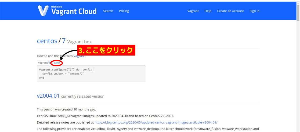Viewport: 300px width, 132px height.
Task: Click 'currently released version' text
Action: pos(83,96)
